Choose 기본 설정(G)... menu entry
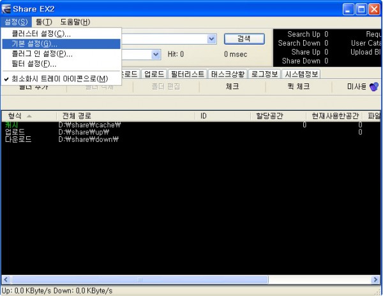 pos(61,44)
